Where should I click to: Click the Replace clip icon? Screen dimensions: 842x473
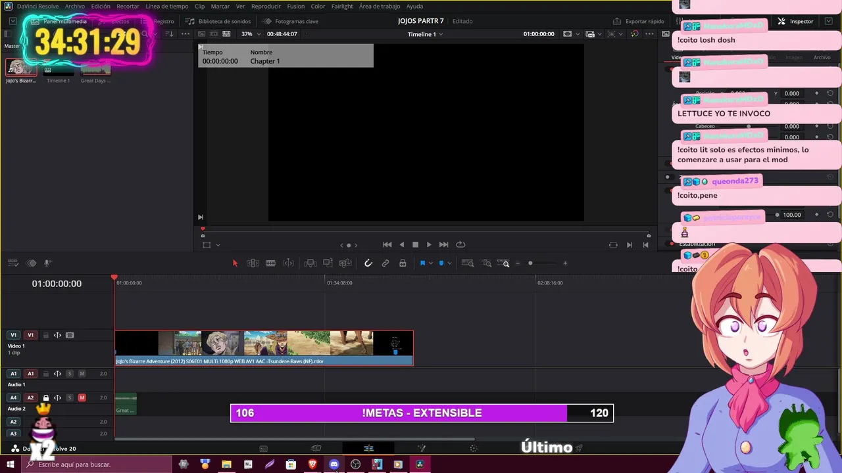(x=345, y=263)
